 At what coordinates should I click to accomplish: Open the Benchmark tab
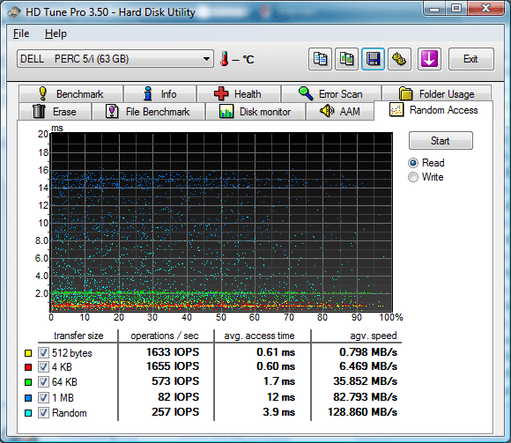coord(71,94)
